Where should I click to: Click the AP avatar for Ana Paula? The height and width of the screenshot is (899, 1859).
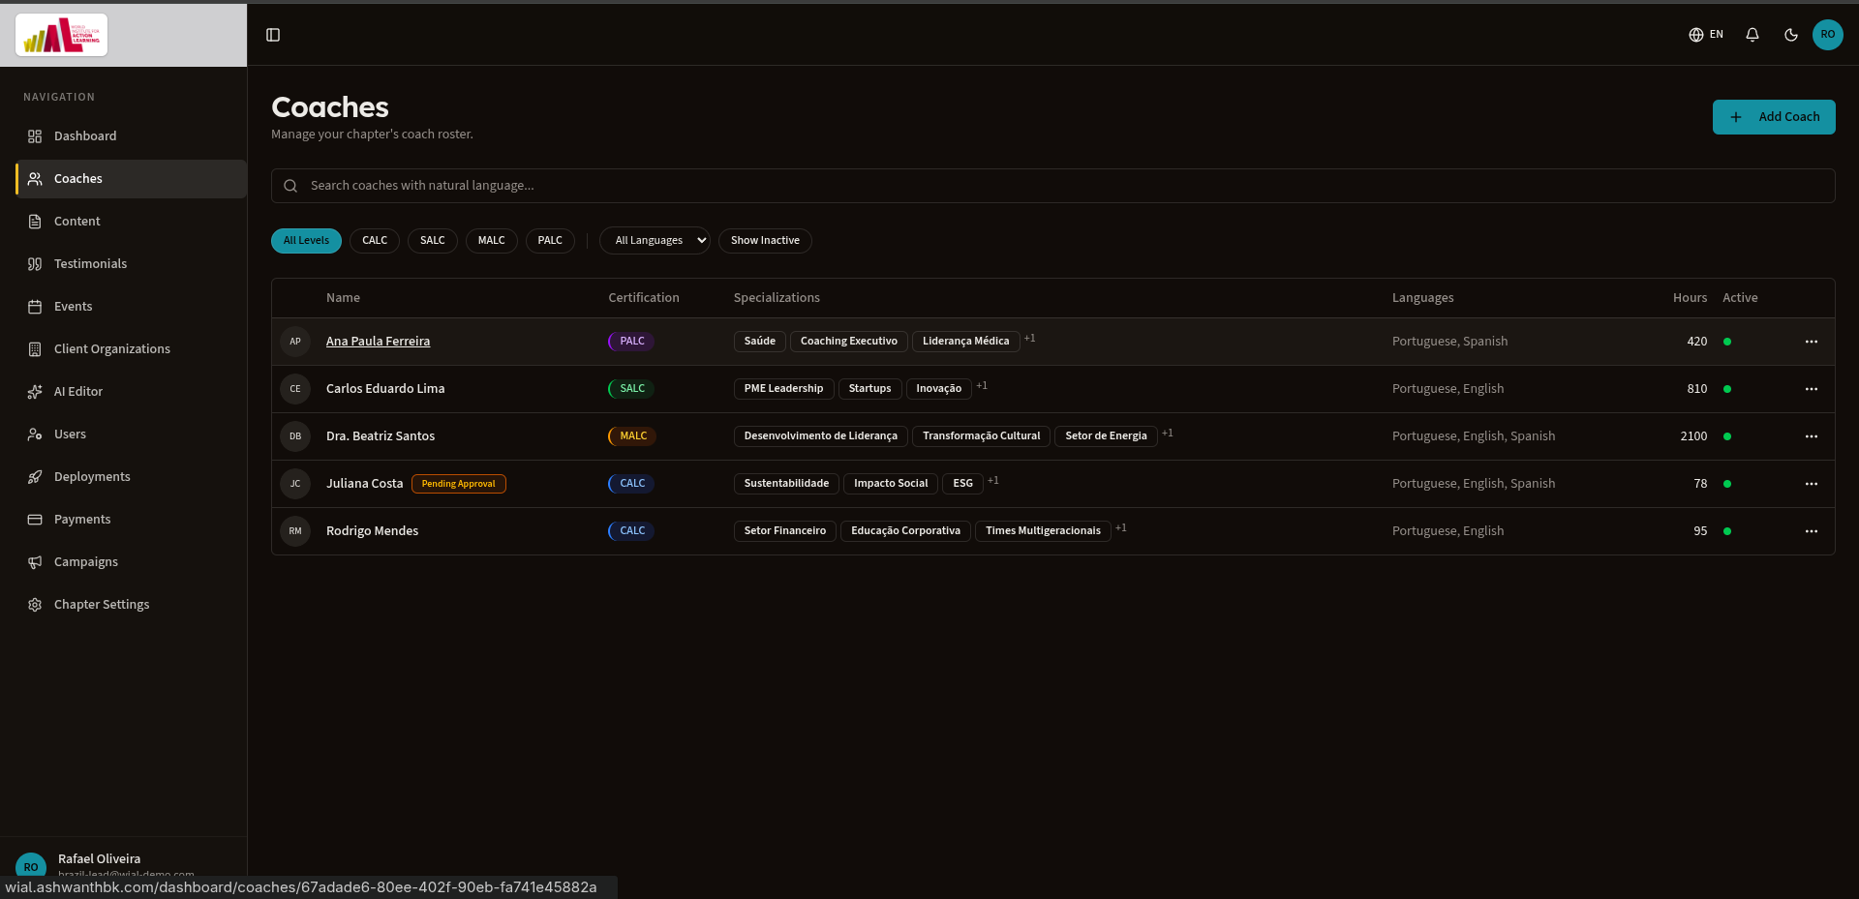click(295, 342)
